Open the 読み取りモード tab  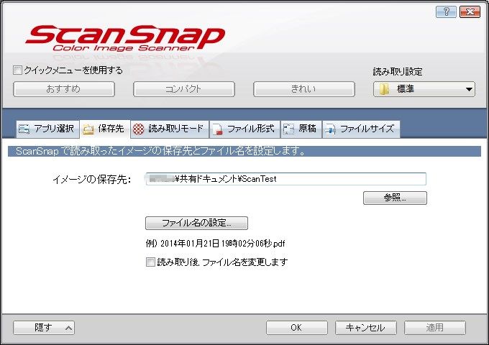[x=170, y=129]
